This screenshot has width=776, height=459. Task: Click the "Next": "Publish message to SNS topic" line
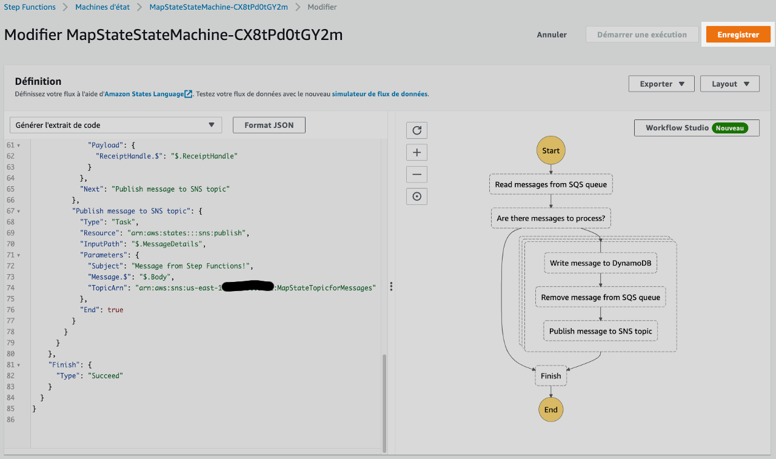point(155,189)
